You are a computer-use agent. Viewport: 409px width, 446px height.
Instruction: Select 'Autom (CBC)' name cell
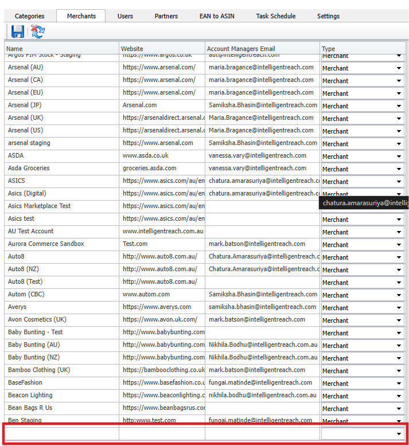pos(61,295)
